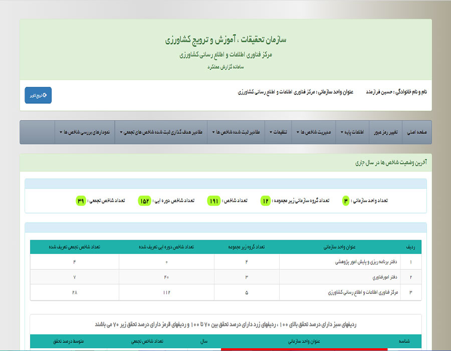Screen dimensions: 451x351
Task: Click the نام و نام خانوادگی حسین فرازمند label
Action: coord(396,92)
